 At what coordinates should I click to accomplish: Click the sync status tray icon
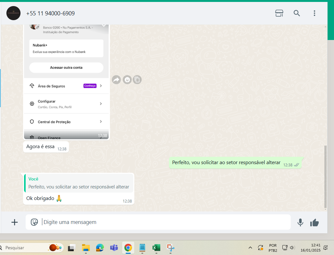point(261,248)
